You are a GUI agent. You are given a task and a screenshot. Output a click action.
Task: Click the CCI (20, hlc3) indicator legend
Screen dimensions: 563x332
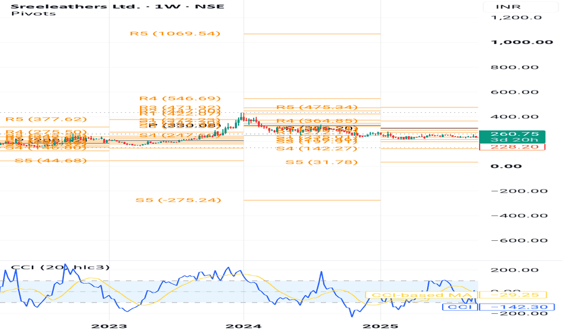60,267
